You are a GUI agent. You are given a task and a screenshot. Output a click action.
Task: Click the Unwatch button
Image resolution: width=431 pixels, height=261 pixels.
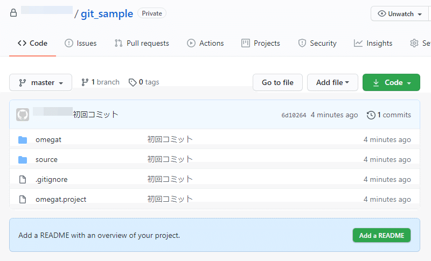399,13
